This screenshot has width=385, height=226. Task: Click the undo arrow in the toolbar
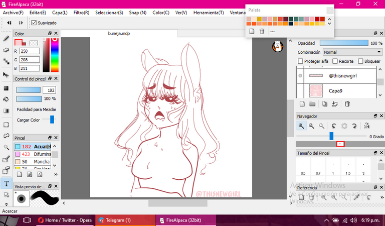coord(10,23)
